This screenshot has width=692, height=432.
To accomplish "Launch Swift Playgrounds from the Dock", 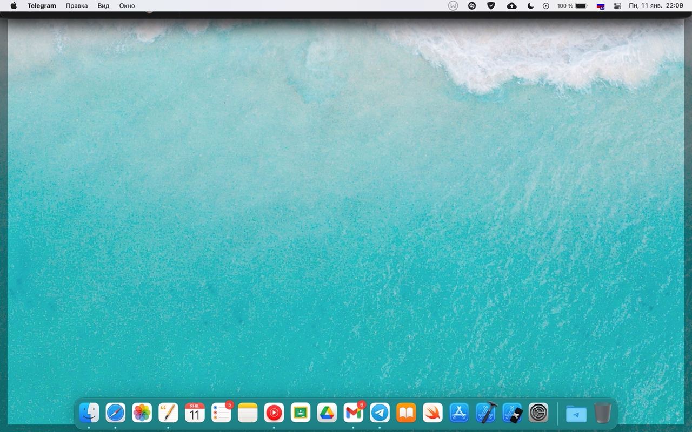I will tap(433, 413).
